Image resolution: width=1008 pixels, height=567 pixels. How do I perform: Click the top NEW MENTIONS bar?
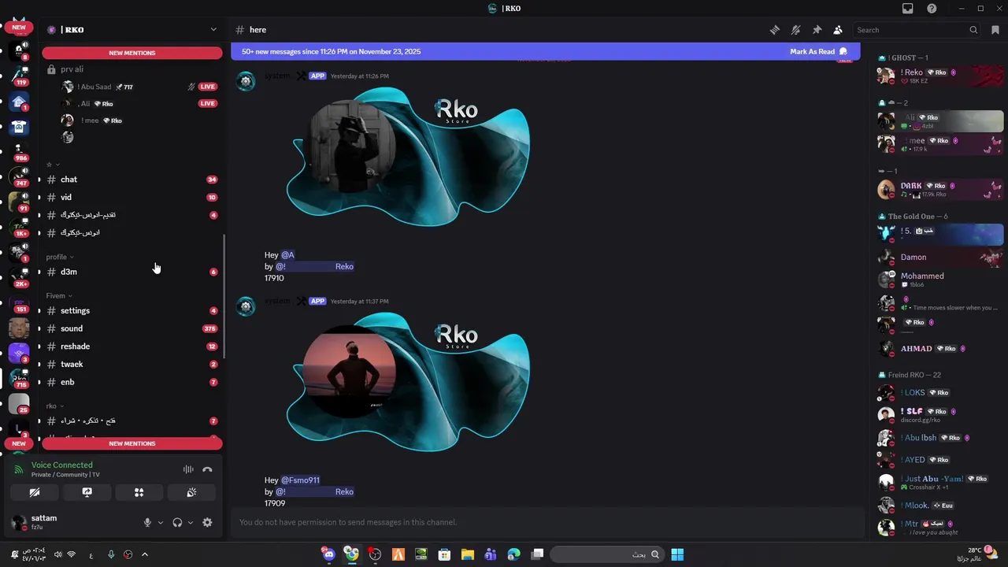[x=132, y=53]
